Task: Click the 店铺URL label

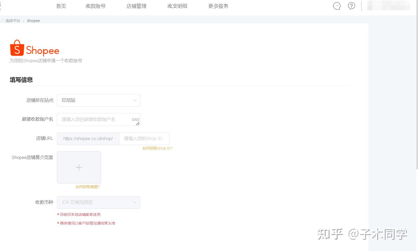Action: coord(45,138)
